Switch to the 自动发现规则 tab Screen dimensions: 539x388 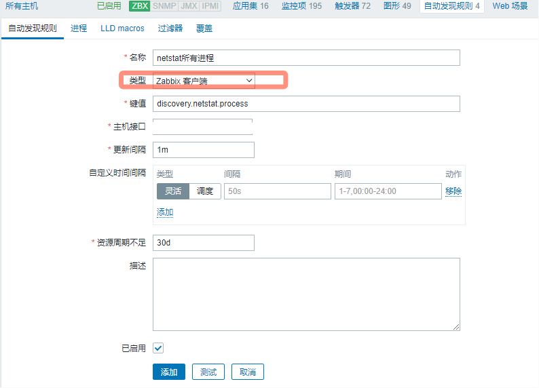pyautogui.click(x=33, y=28)
